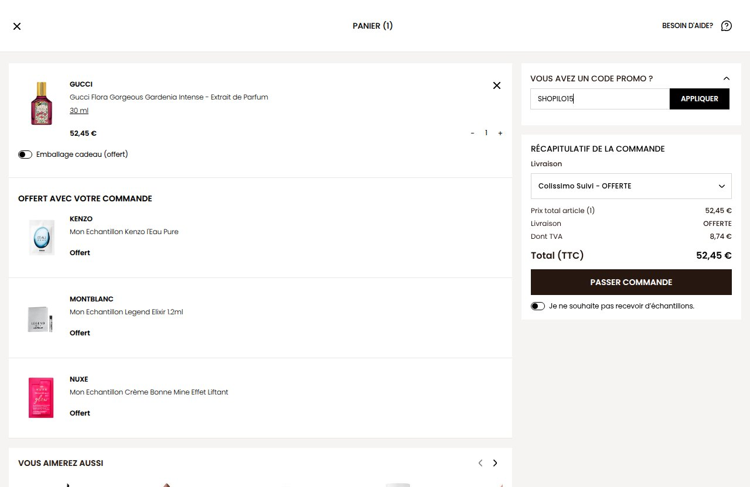Click the PANIER (1) page title
The width and height of the screenshot is (750, 487).
pyautogui.click(x=373, y=26)
